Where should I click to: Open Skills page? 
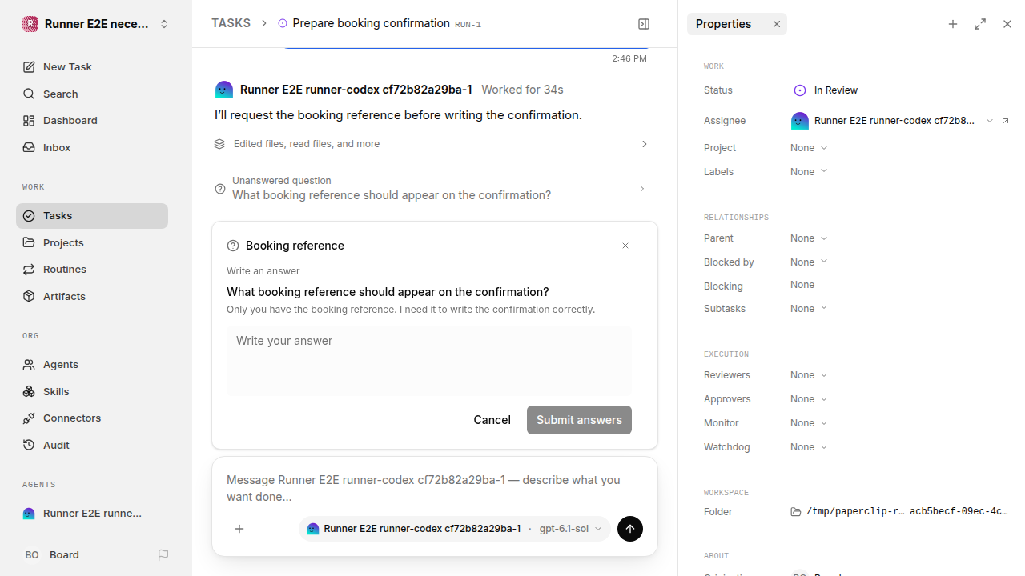(x=92, y=391)
